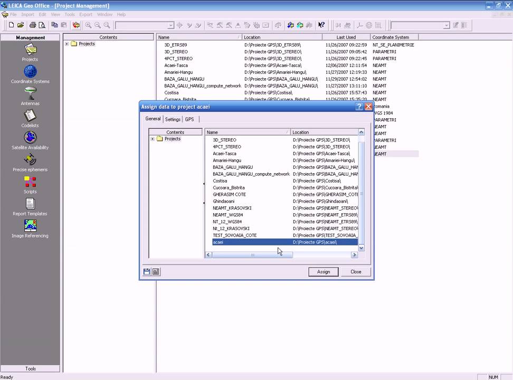Image resolution: width=513 pixels, height=380 pixels.
Task: Click the New document toolbar icon
Action: (x=12, y=25)
